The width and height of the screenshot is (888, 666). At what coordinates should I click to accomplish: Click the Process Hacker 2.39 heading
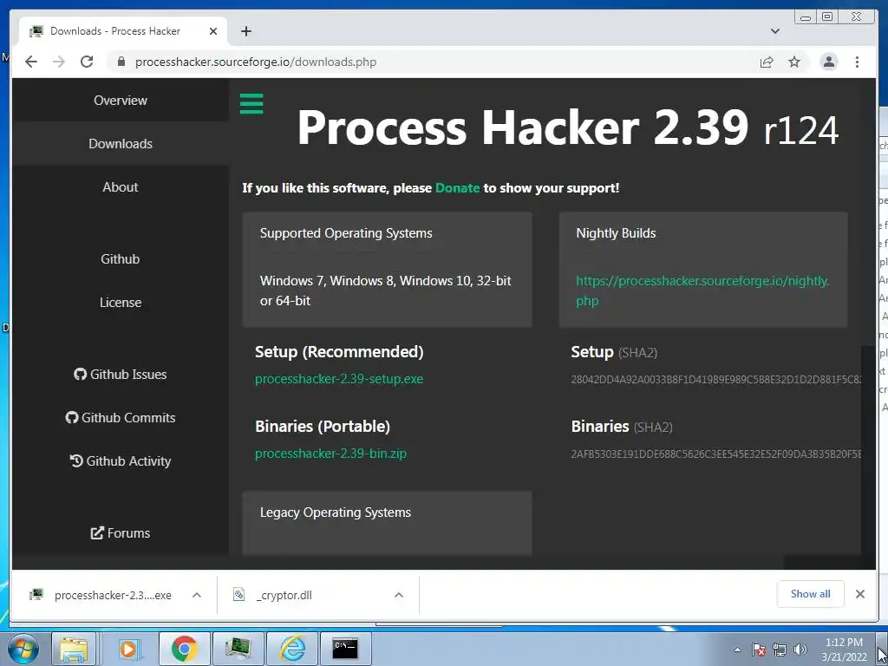pos(567,127)
